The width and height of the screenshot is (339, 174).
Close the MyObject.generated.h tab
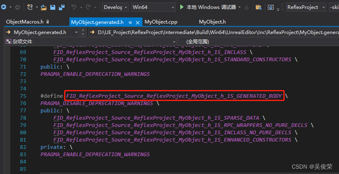pyautogui.click(x=138, y=22)
